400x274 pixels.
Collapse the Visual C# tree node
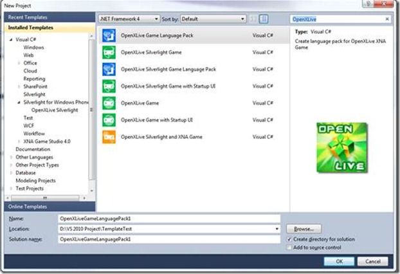point(11,39)
